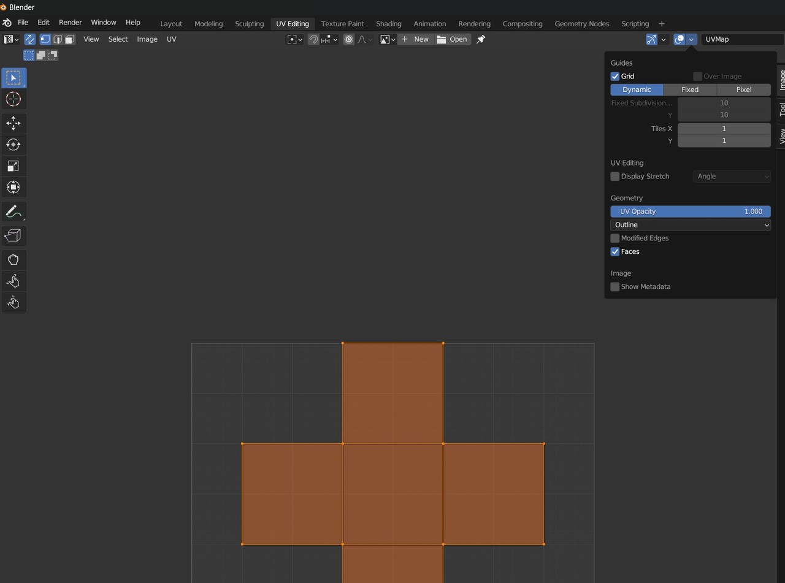Choose Fixed grid shape source

[x=690, y=90]
